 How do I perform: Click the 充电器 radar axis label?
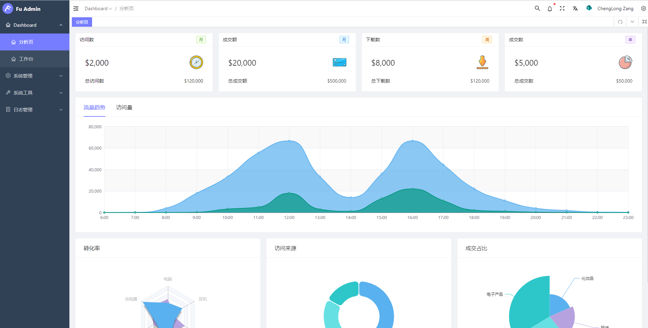(x=131, y=299)
